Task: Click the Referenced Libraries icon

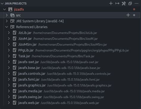Action: point(12,27)
